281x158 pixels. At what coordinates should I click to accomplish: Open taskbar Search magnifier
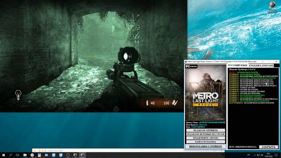[x=11, y=155]
